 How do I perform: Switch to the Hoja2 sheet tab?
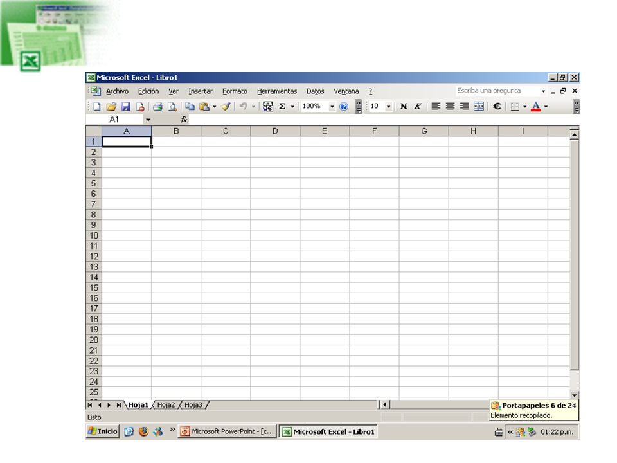pos(166,405)
